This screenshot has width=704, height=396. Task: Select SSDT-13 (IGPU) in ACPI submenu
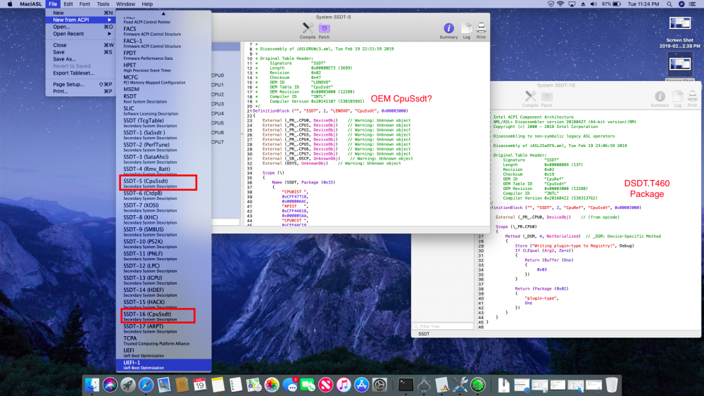tap(163, 280)
